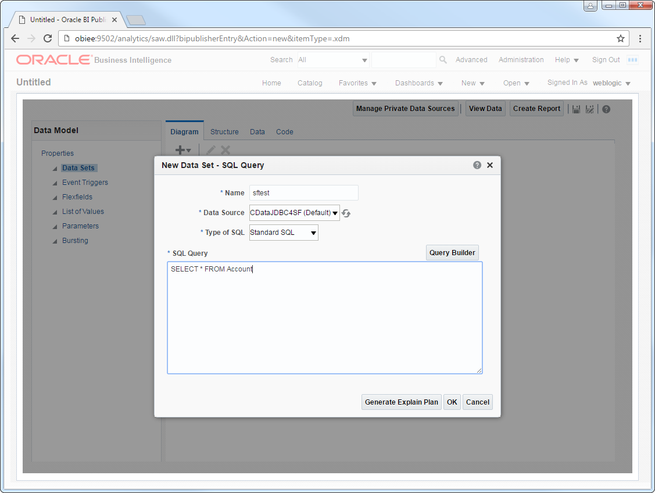Switch to the Structure tab
The width and height of the screenshot is (655, 493).
224,132
